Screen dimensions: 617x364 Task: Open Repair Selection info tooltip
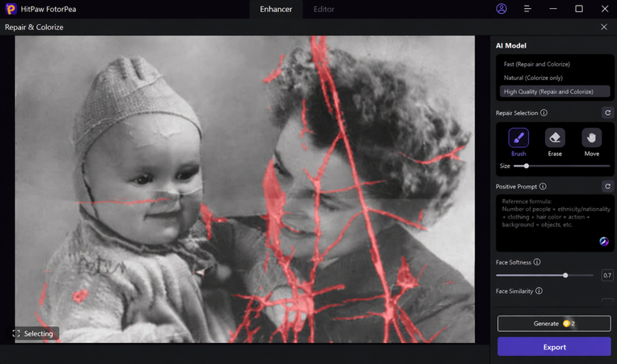[x=543, y=113]
